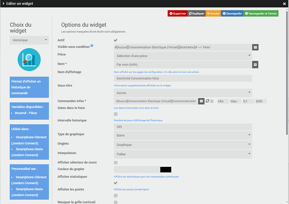Screen dimensions: 289x204
Task: Click the kWh unit field
Action: click(x=261, y=101)
